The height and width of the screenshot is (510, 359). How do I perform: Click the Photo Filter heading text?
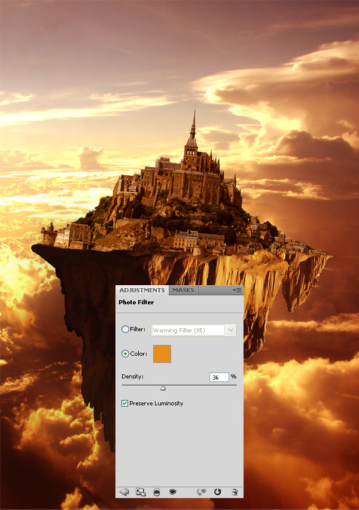click(136, 302)
